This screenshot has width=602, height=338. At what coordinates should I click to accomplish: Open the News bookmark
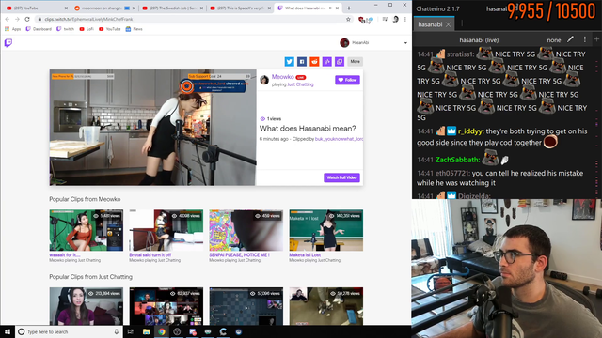[x=134, y=29]
